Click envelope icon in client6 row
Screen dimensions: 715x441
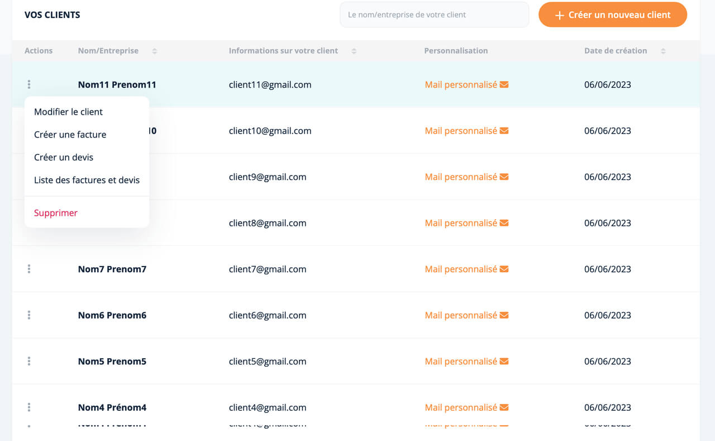[504, 315]
